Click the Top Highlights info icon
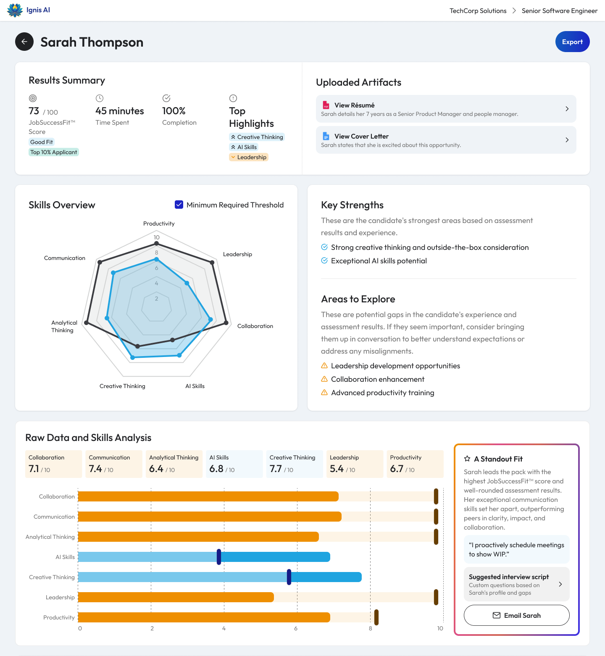The width and height of the screenshot is (605, 656). (233, 98)
